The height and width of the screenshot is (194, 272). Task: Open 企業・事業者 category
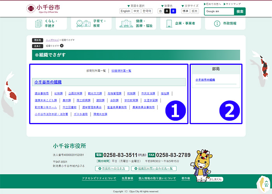tap(181, 23)
